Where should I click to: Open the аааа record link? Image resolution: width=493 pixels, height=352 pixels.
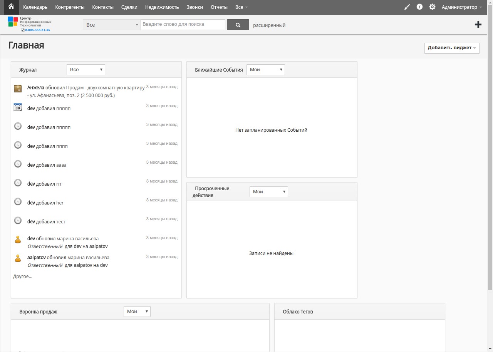coord(62,165)
